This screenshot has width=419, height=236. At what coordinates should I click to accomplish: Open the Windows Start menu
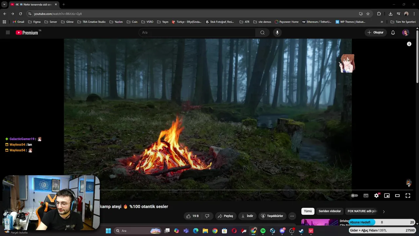tap(108, 231)
